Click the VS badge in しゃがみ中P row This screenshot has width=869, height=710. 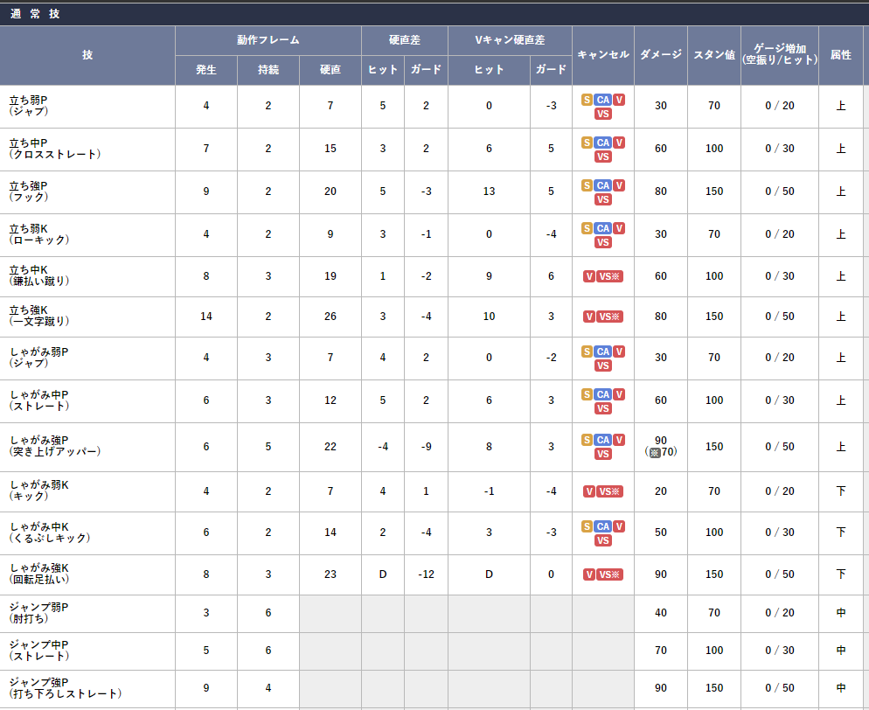pyautogui.click(x=603, y=408)
